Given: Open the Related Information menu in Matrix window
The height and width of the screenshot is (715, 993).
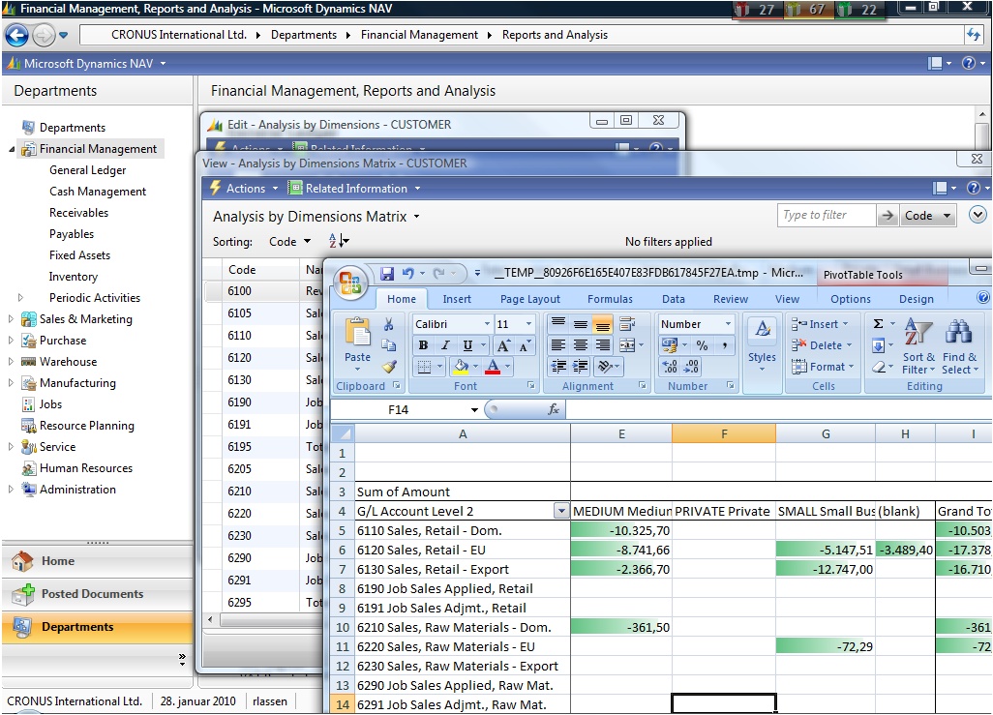Looking at the screenshot, I should [x=354, y=188].
